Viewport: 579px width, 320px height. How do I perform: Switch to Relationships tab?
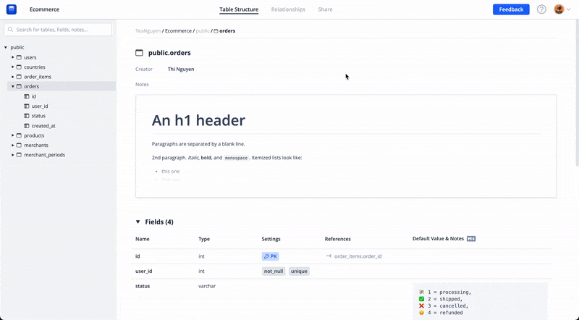[x=288, y=9]
